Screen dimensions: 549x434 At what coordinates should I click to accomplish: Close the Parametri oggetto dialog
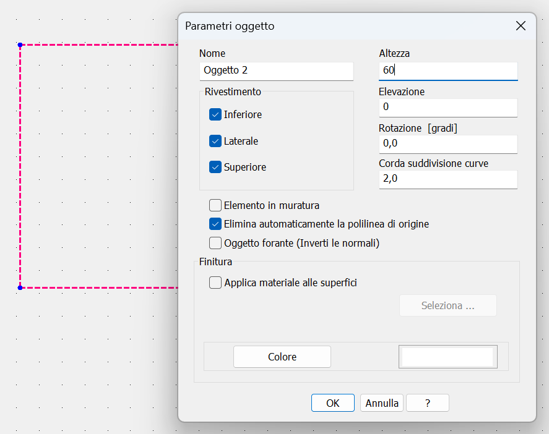coord(521,25)
